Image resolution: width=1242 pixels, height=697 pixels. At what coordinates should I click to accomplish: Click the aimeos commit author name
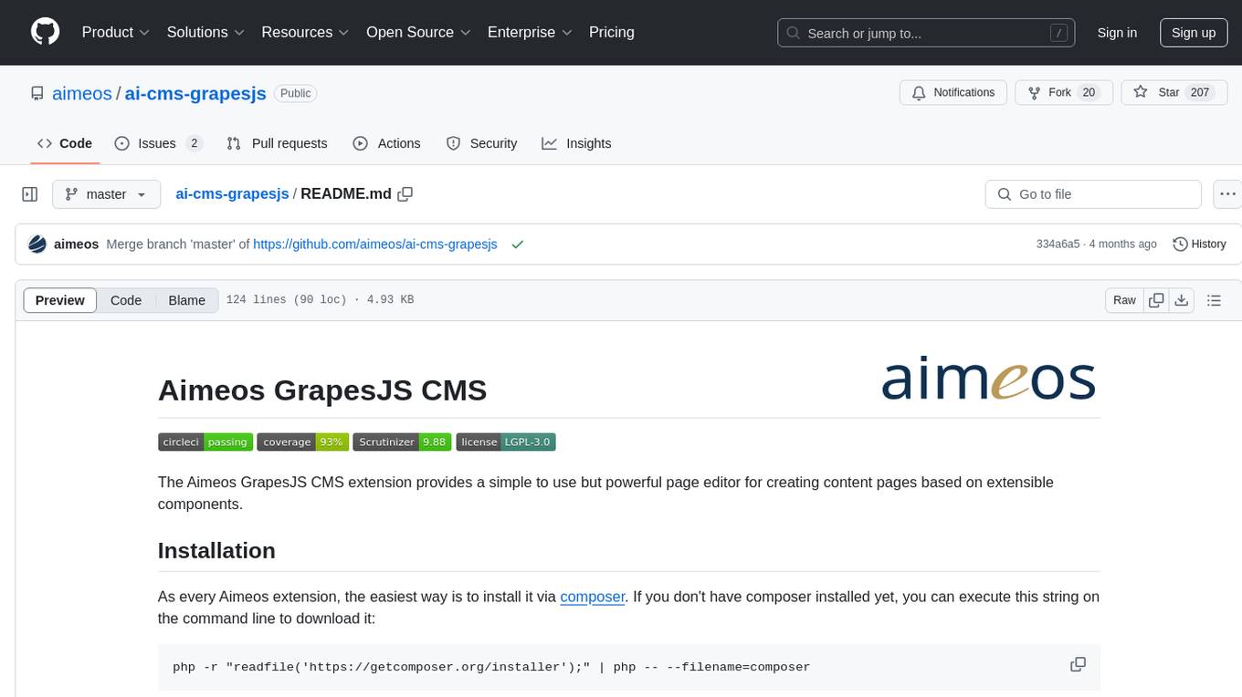click(77, 244)
